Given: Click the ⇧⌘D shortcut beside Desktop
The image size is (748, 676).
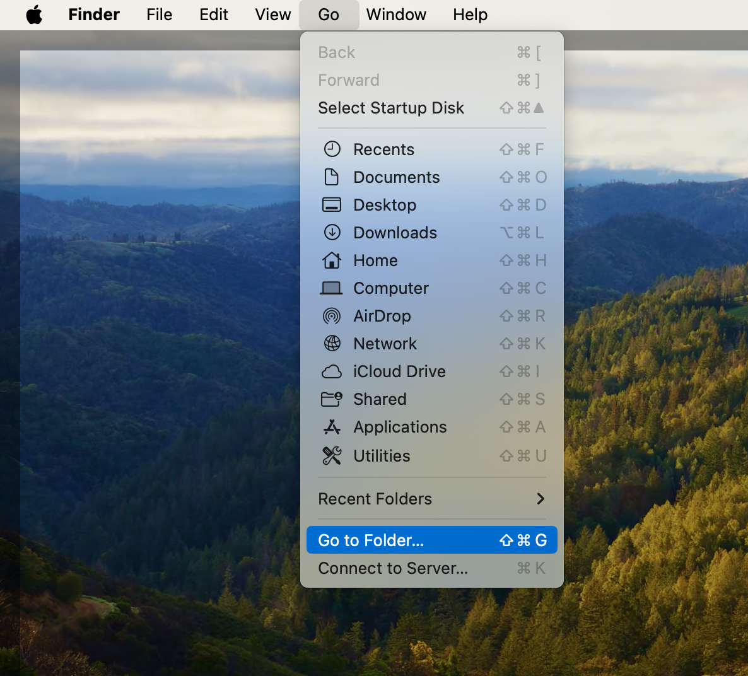Looking at the screenshot, I should 523,205.
